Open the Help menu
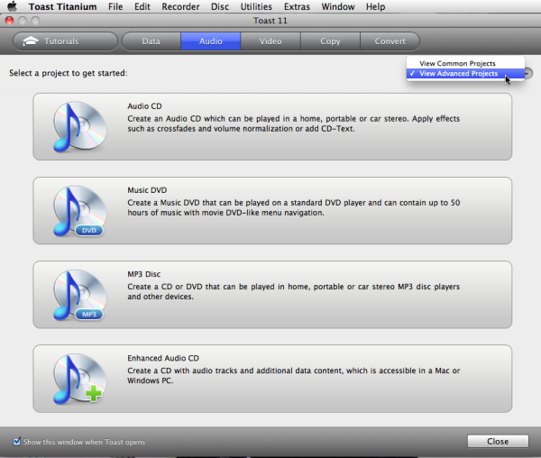The height and width of the screenshot is (458, 541). 375,6
